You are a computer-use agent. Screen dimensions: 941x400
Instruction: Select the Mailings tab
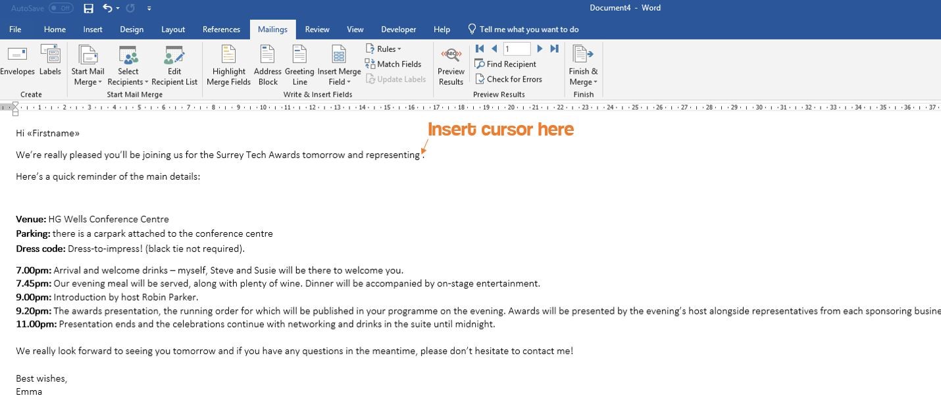[x=272, y=29]
